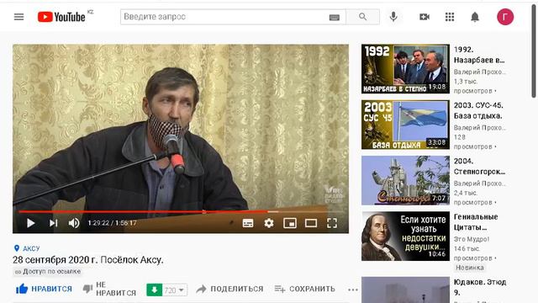Viewport: 538px width, 303px height.
Task: Click the title Юдаков. Этюд 9.
Action: coord(480,287)
